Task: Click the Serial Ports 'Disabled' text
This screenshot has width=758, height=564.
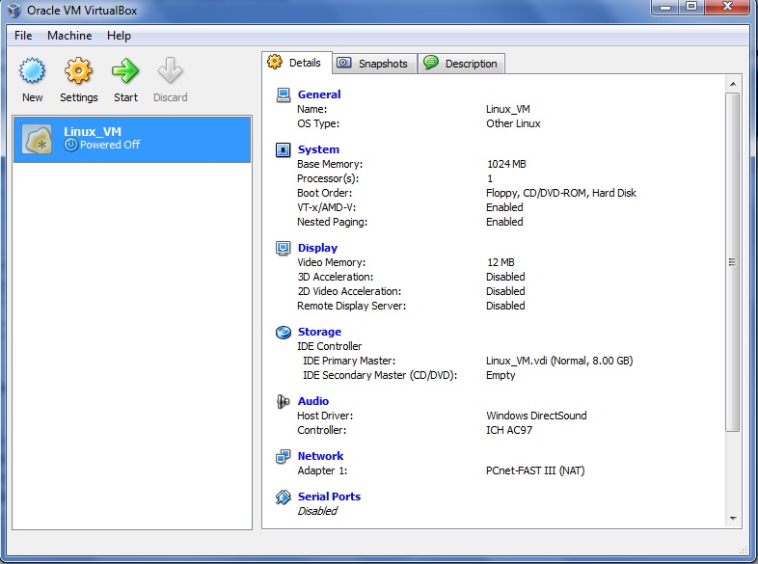Action: click(317, 511)
